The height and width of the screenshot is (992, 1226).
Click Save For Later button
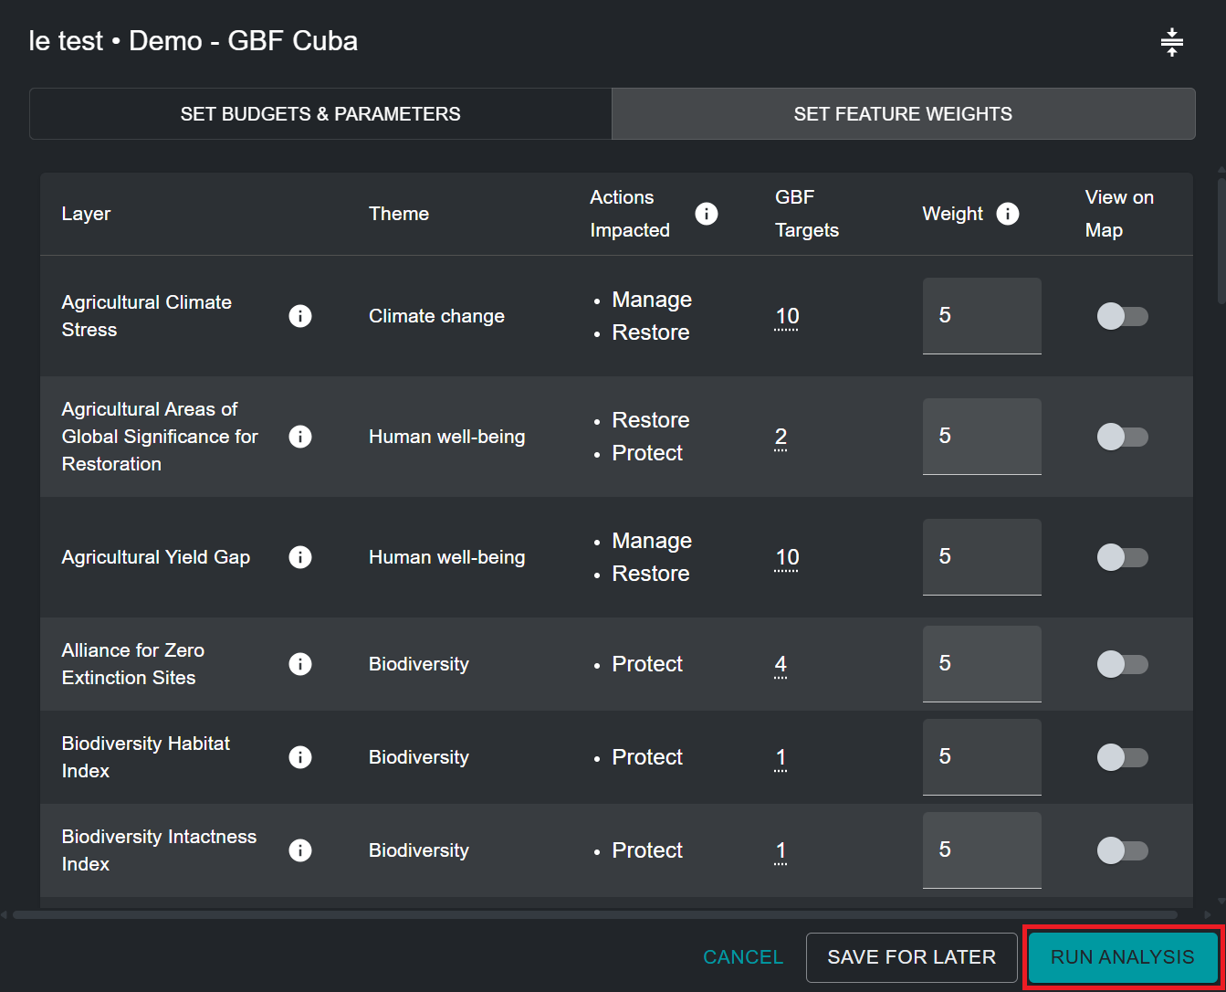(x=911, y=957)
